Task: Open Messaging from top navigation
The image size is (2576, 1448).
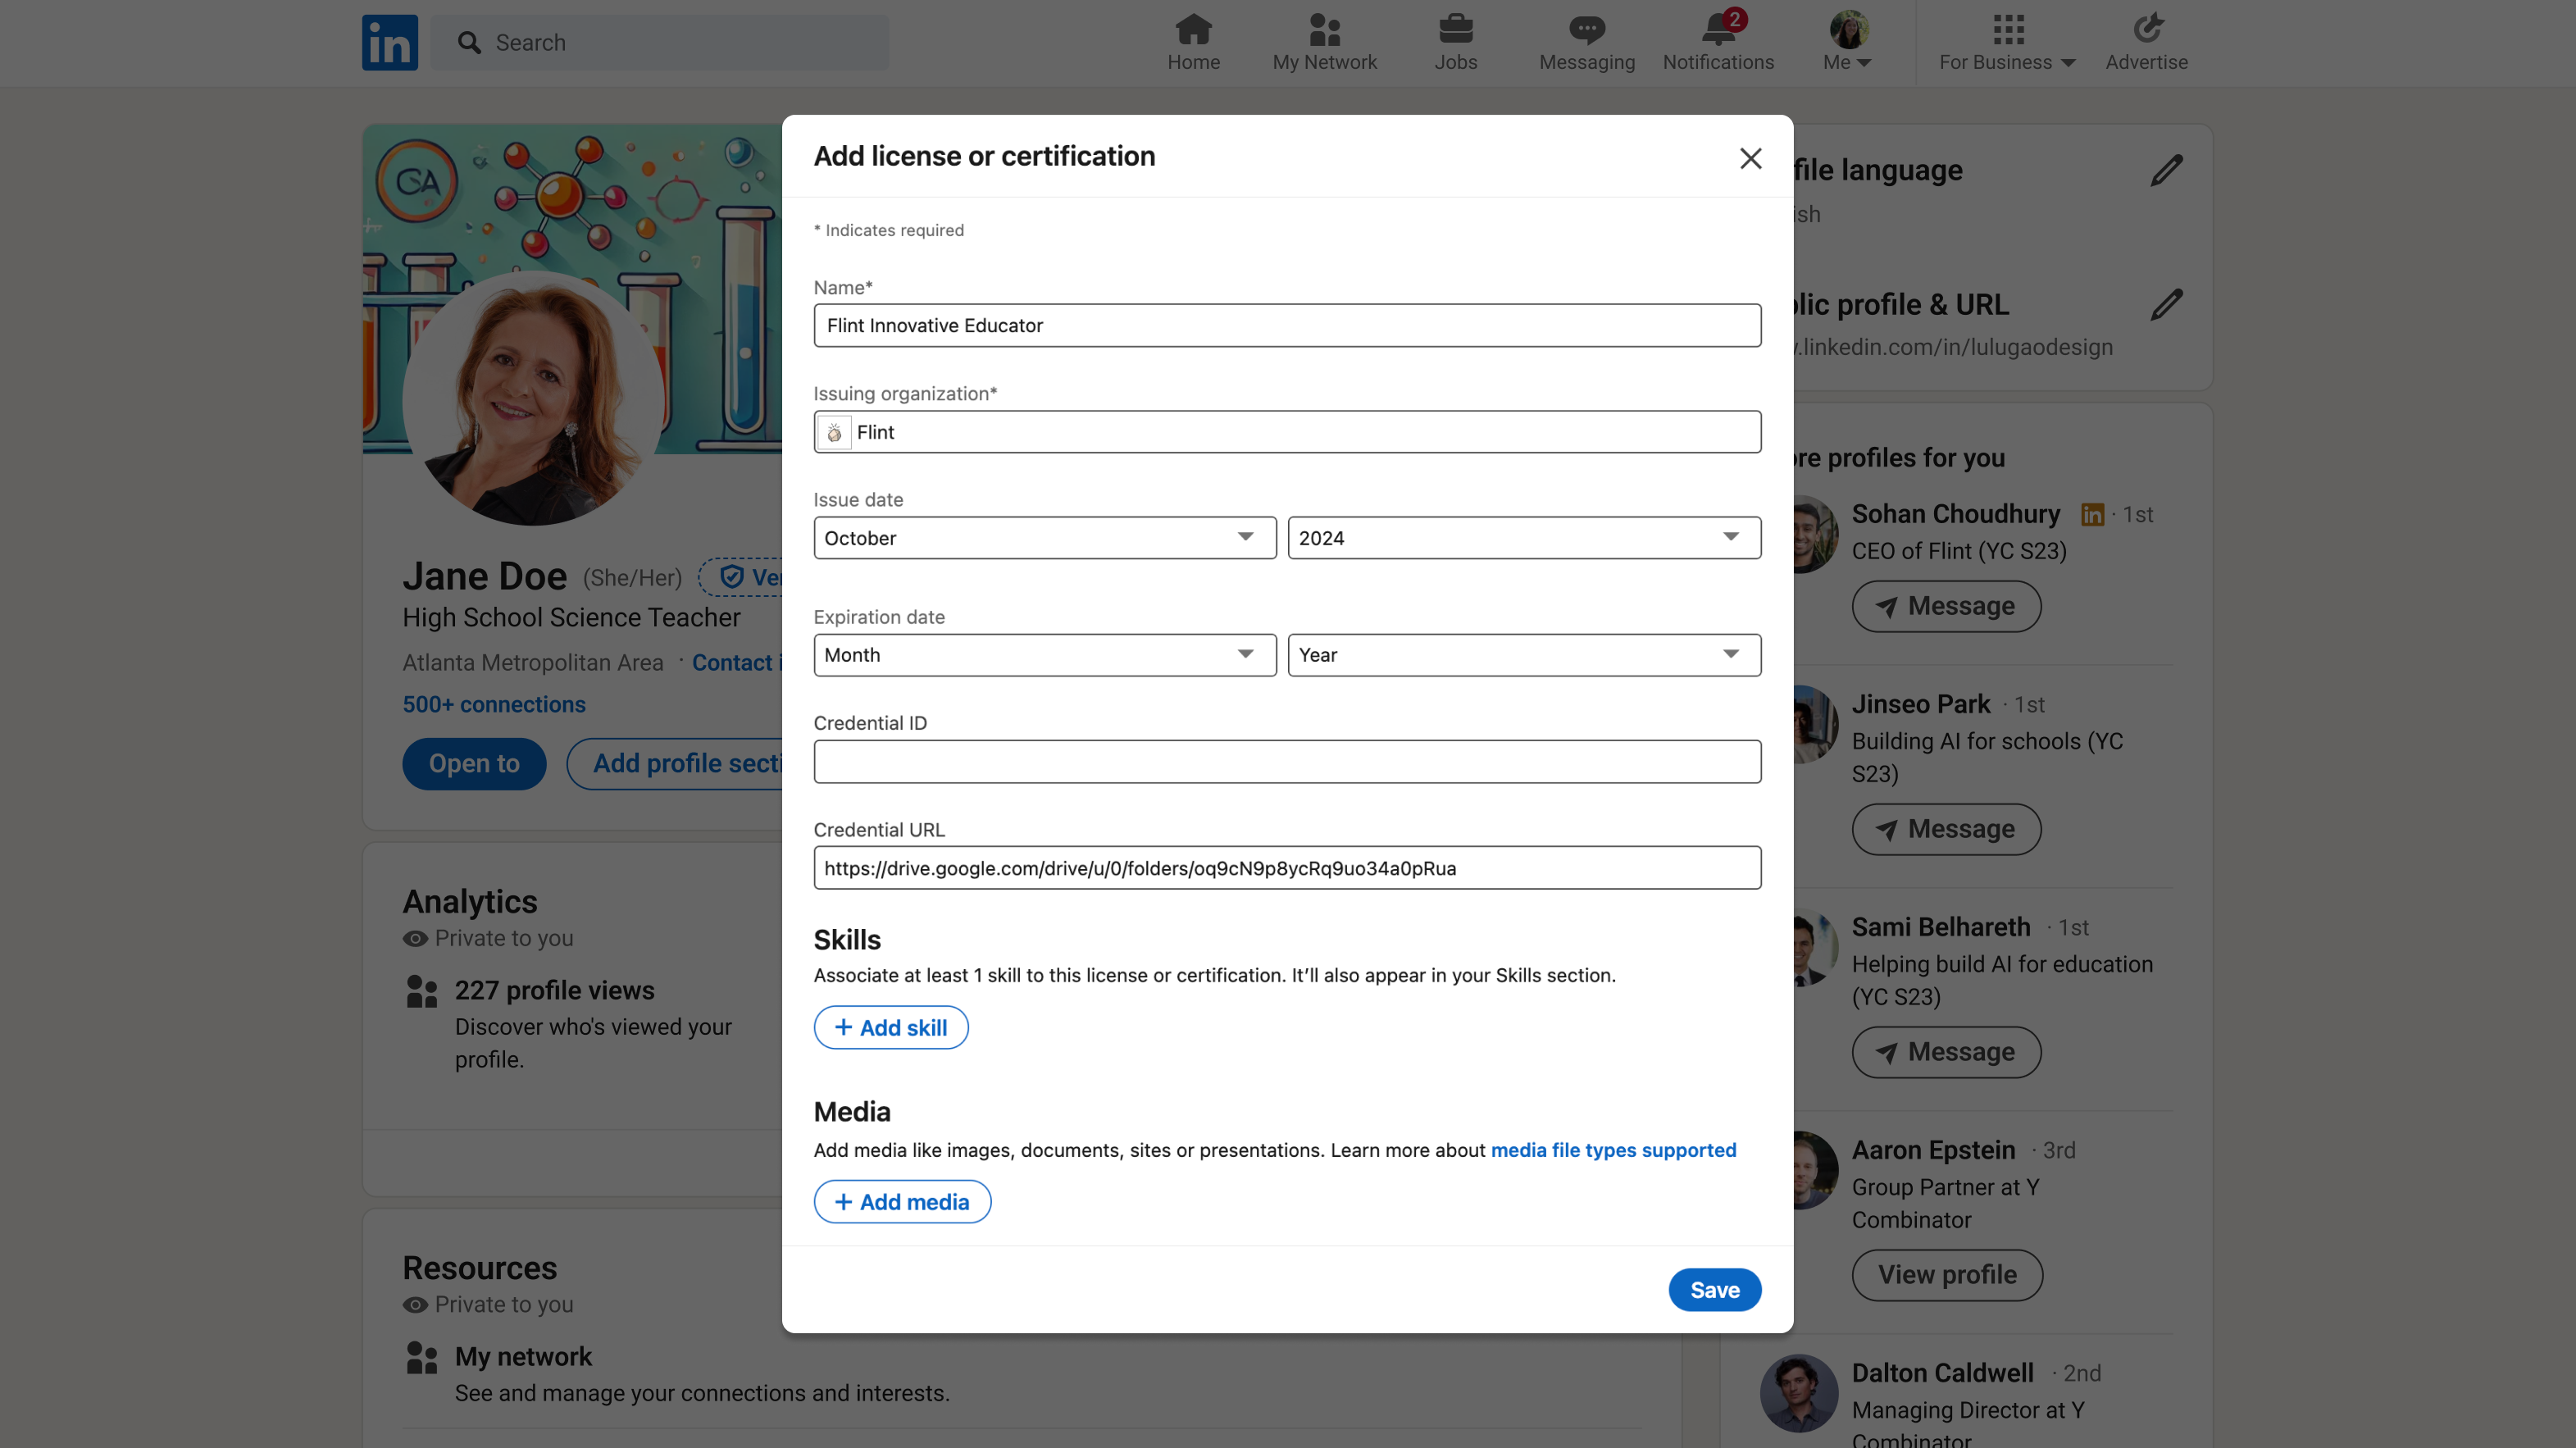Action: point(1586,42)
